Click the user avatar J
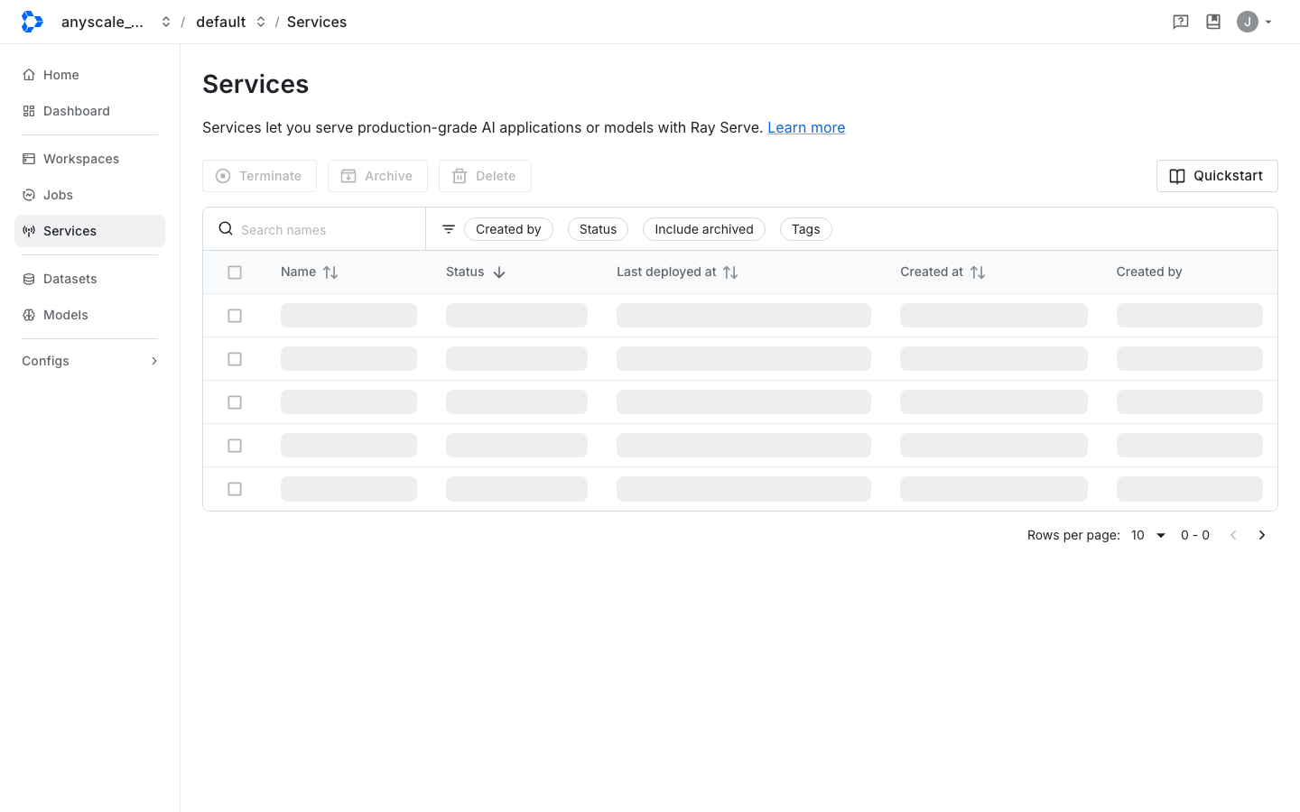 pos(1248,22)
